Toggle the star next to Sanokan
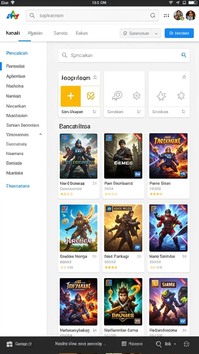The image size is (199, 354). pyautogui.click(x=139, y=112)
